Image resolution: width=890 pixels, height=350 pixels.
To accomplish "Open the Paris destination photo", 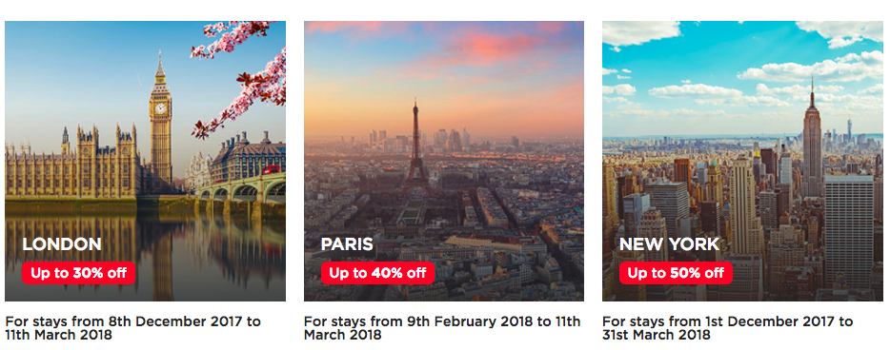I will pyautogui.click(x=444, y=161).
